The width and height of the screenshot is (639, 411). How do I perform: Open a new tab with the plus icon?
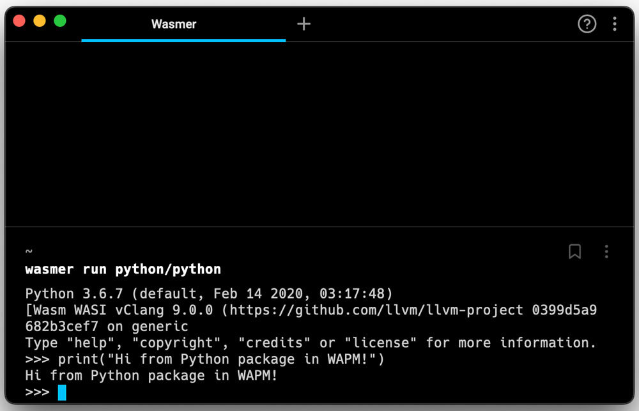pos(304,24)
